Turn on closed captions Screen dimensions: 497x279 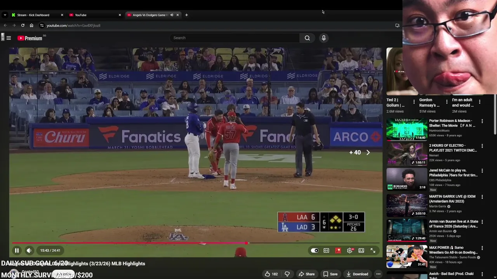[326, 251]
